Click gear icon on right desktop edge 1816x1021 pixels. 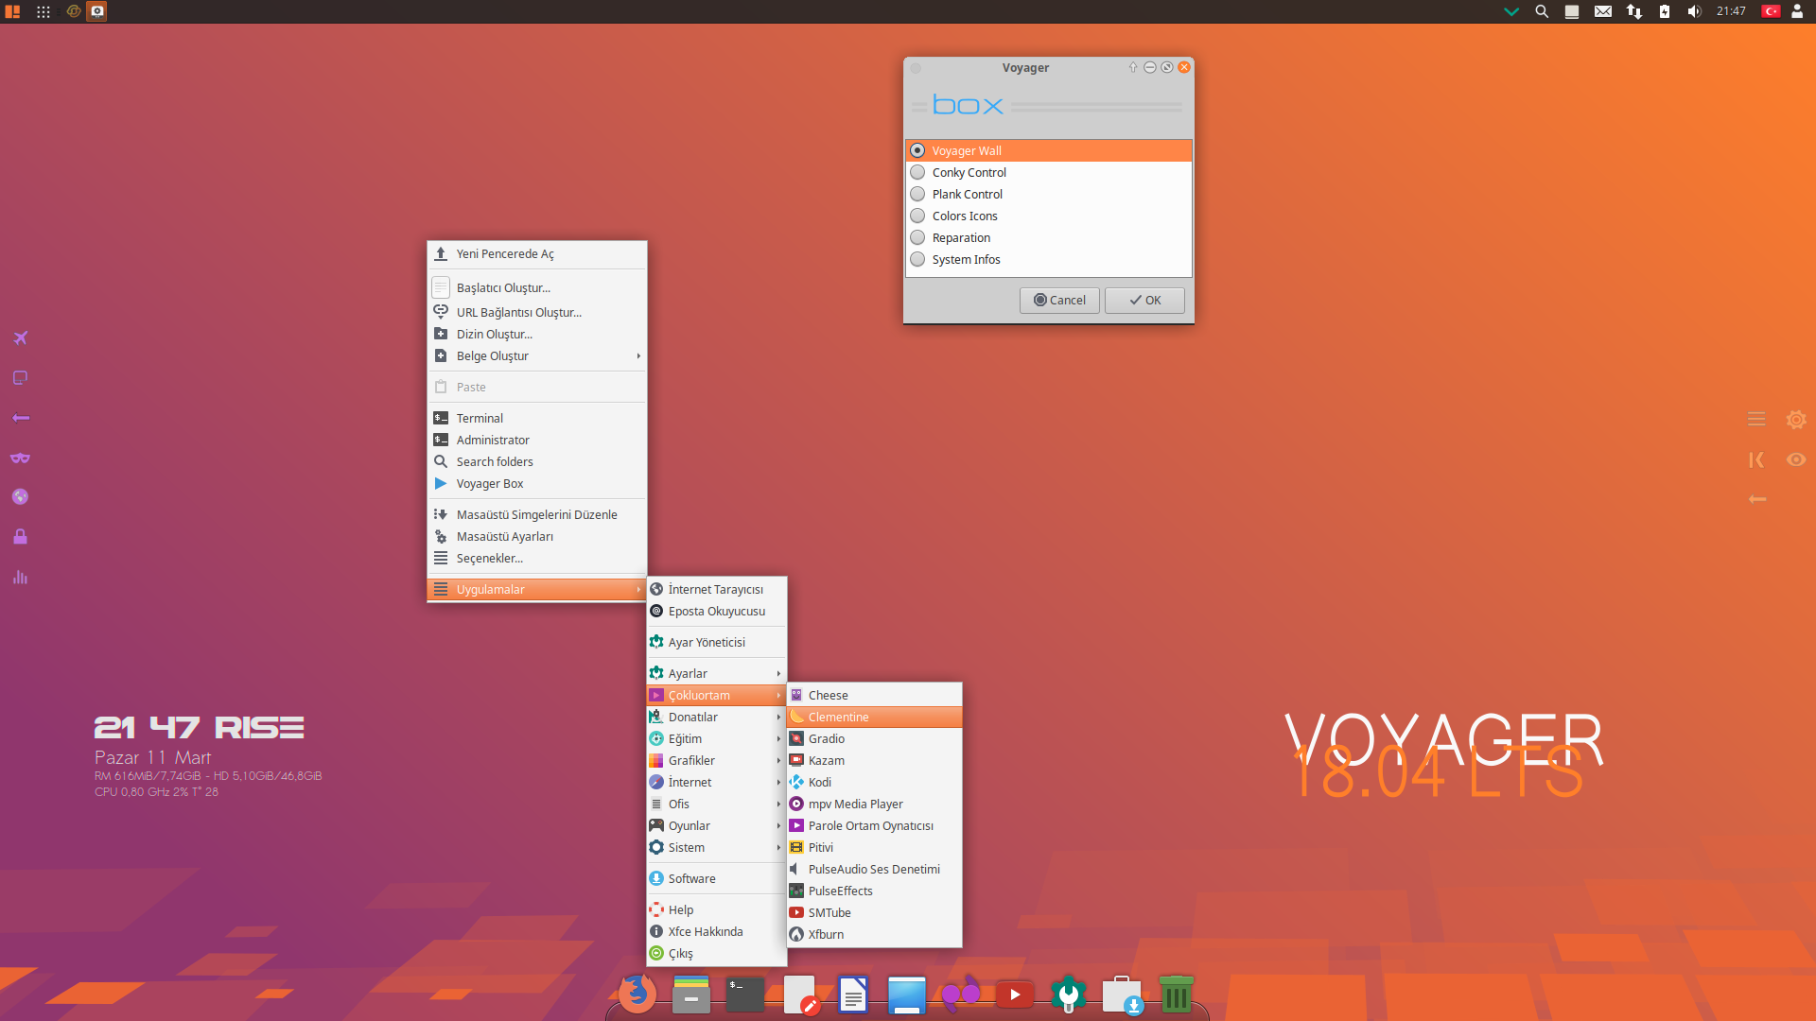[x=1796, y=419]
